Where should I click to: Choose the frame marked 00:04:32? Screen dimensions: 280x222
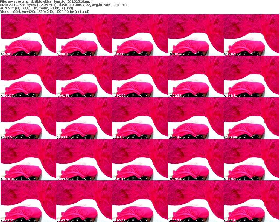click(84, 160)
